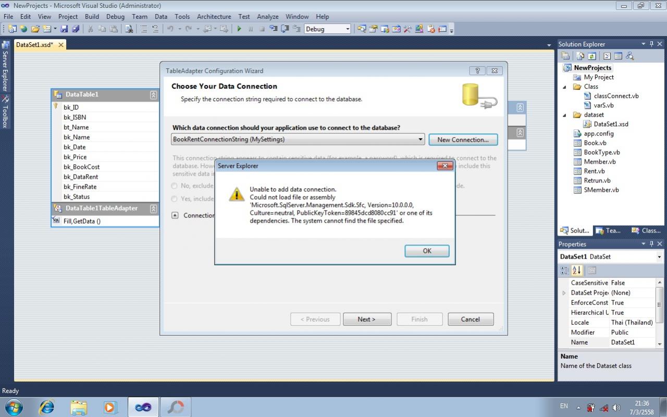The image size is (667, 417).
Task: Click the Solution Explorer Properties icon
Action: point(565,56)
